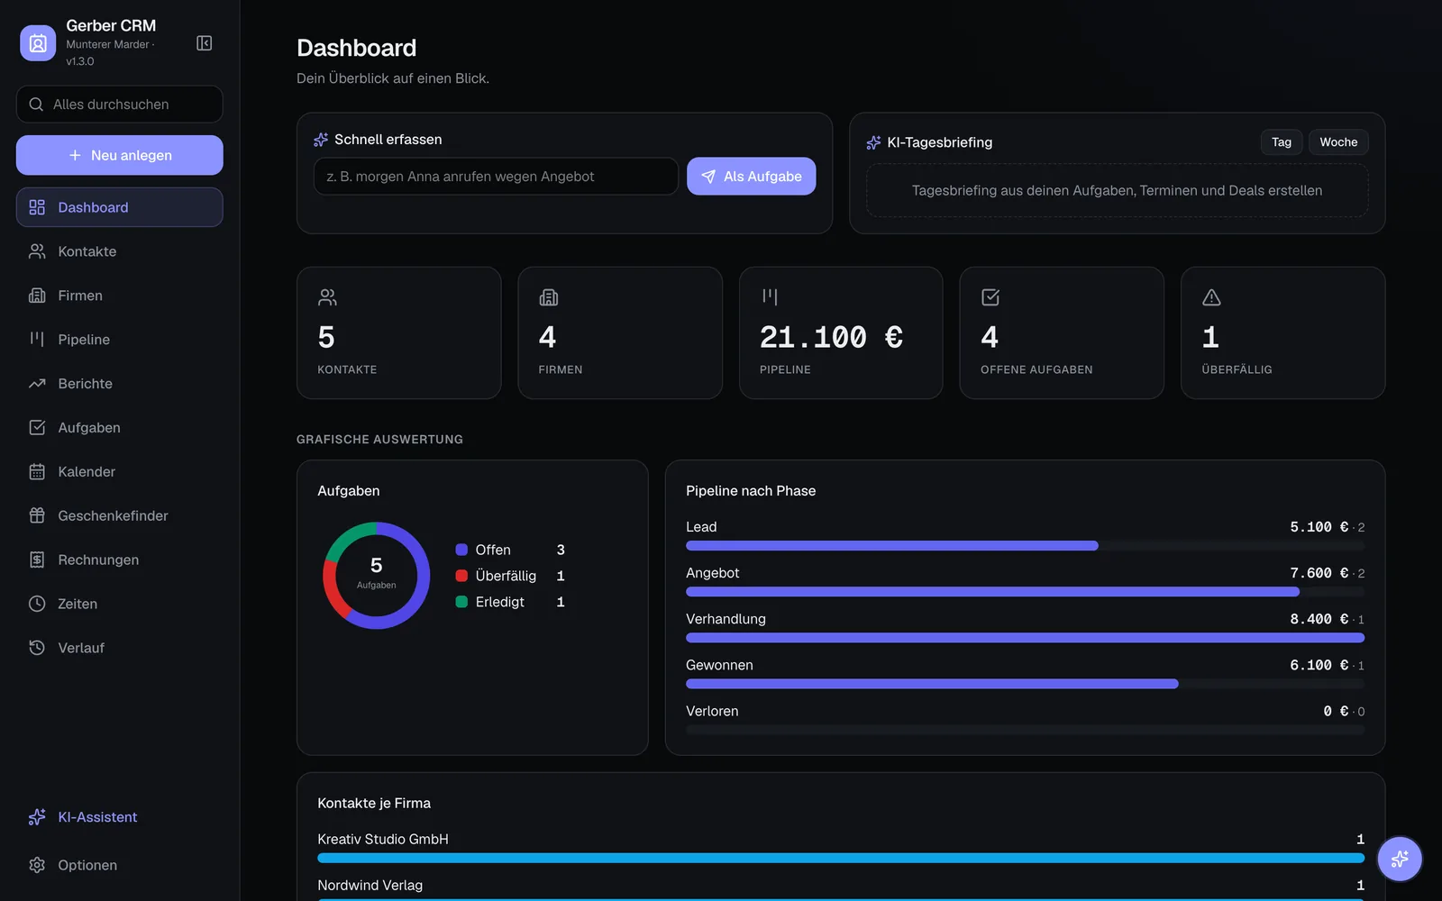
Task: Open the Firmen section
Action: click(x=120, y=296)
